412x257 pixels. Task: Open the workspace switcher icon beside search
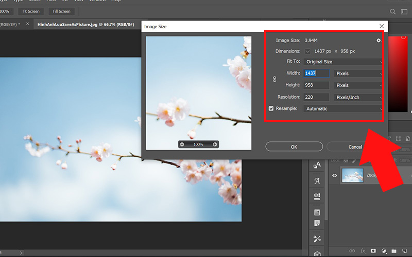point(404,11)
